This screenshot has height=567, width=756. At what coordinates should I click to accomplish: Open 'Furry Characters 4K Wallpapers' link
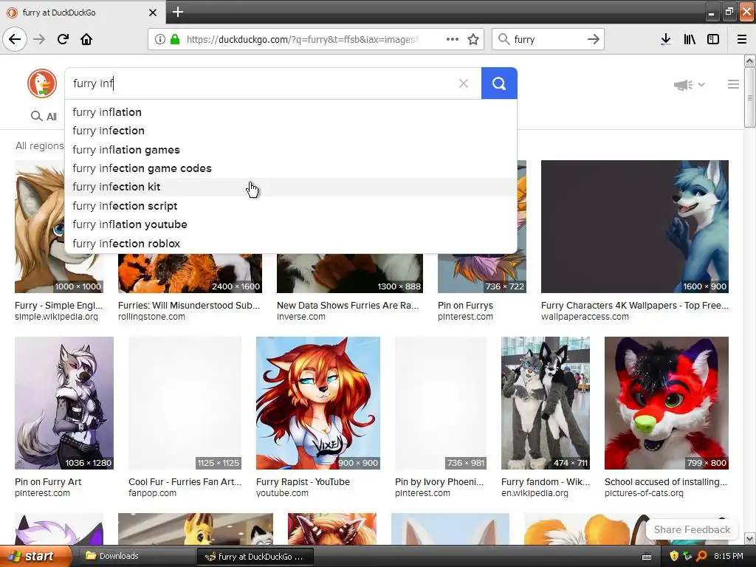click(634, 305)
